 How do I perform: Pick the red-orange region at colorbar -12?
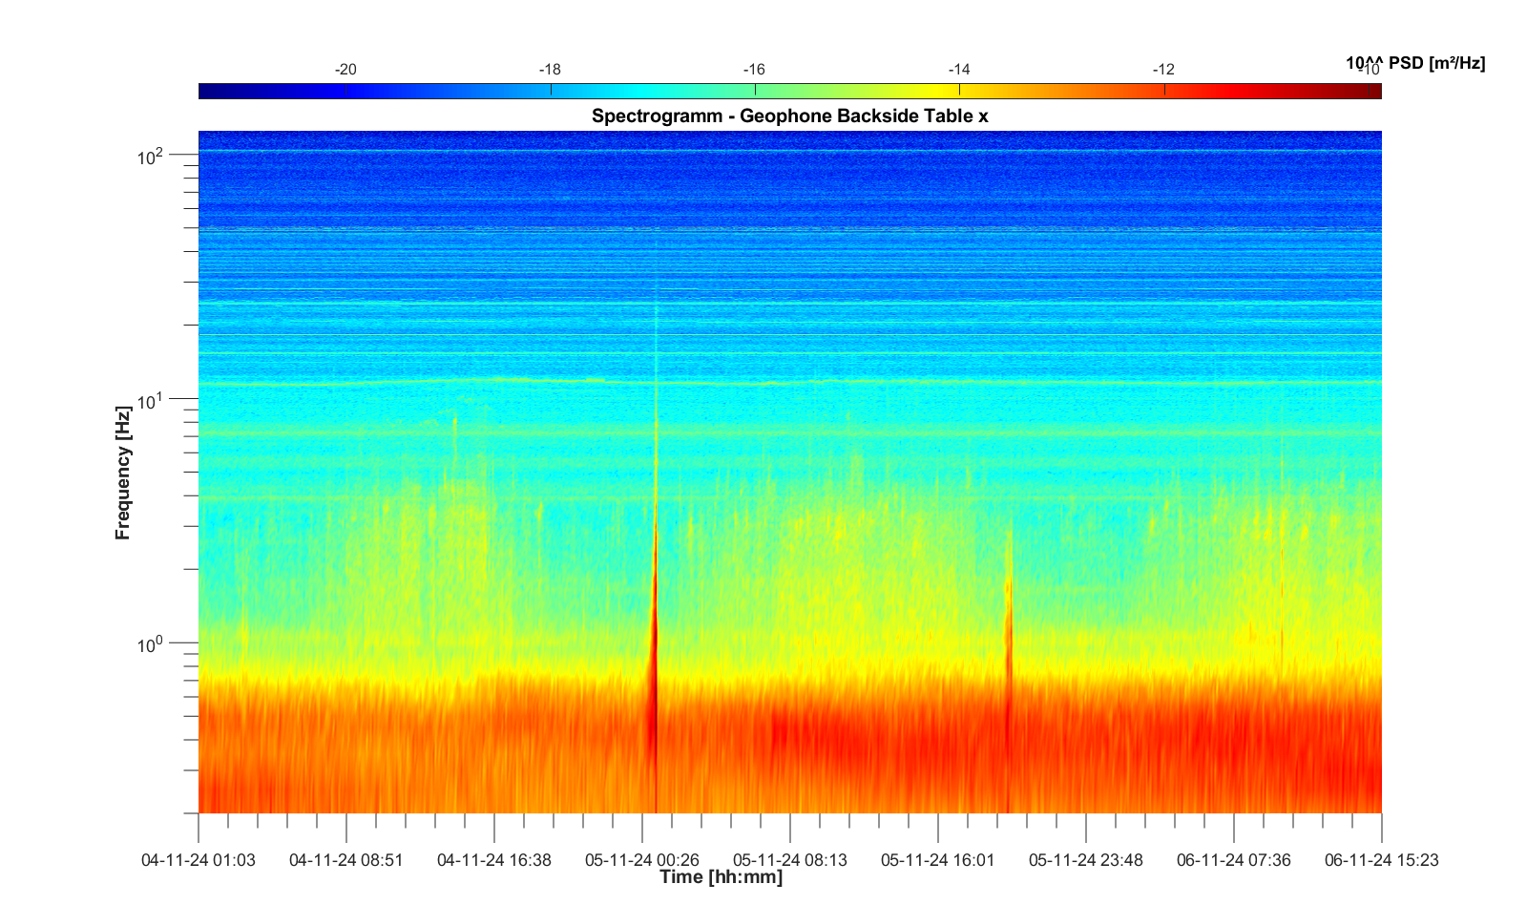[1164, 91]
